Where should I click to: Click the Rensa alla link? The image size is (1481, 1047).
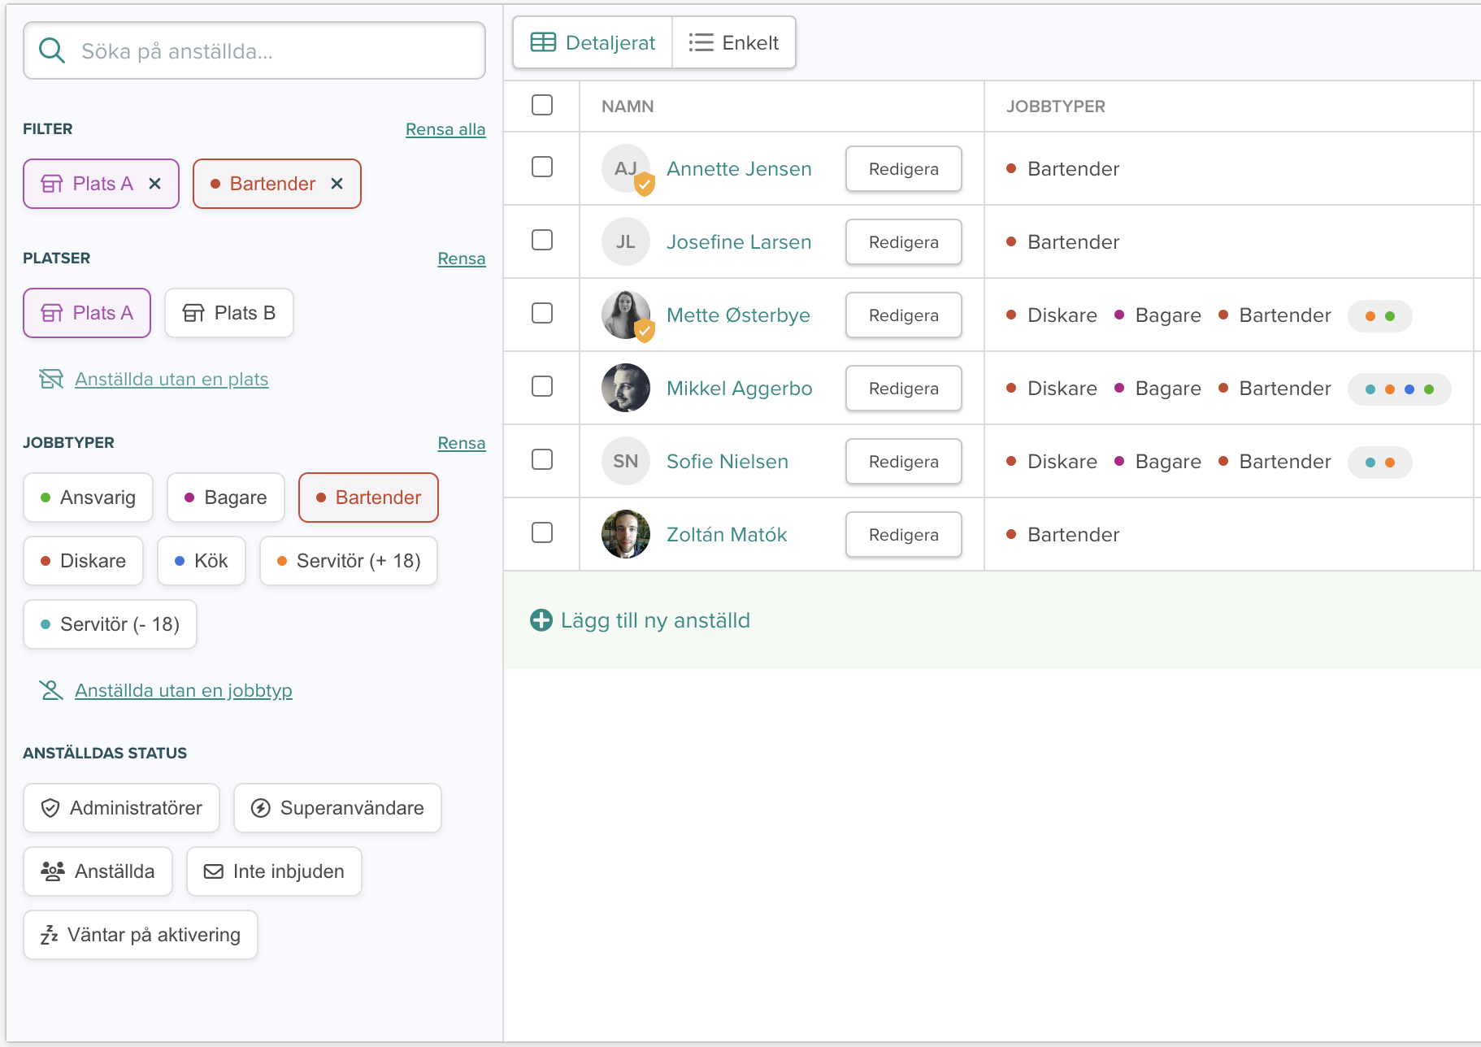[445, 129]
